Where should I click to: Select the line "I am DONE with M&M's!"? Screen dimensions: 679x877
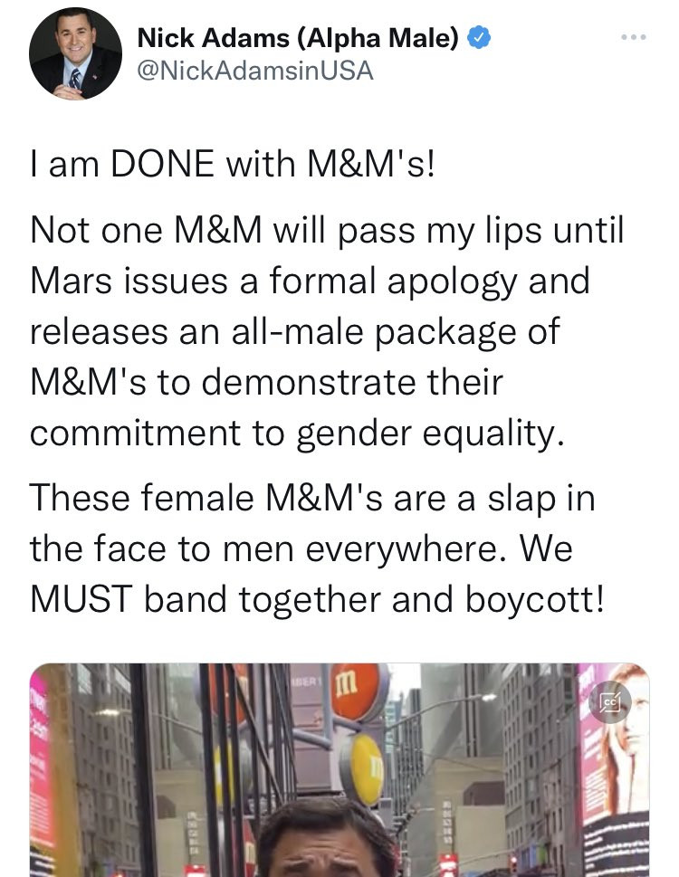click(233, 165)
